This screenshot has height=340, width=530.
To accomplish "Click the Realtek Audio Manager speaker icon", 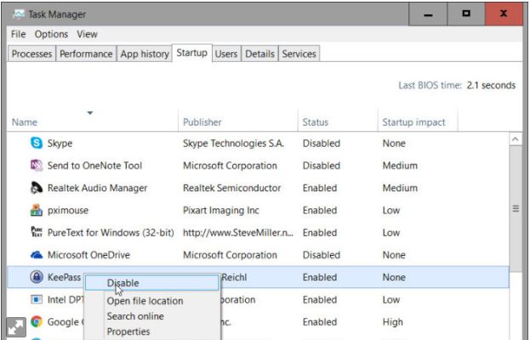I will (x=37, y=188).
